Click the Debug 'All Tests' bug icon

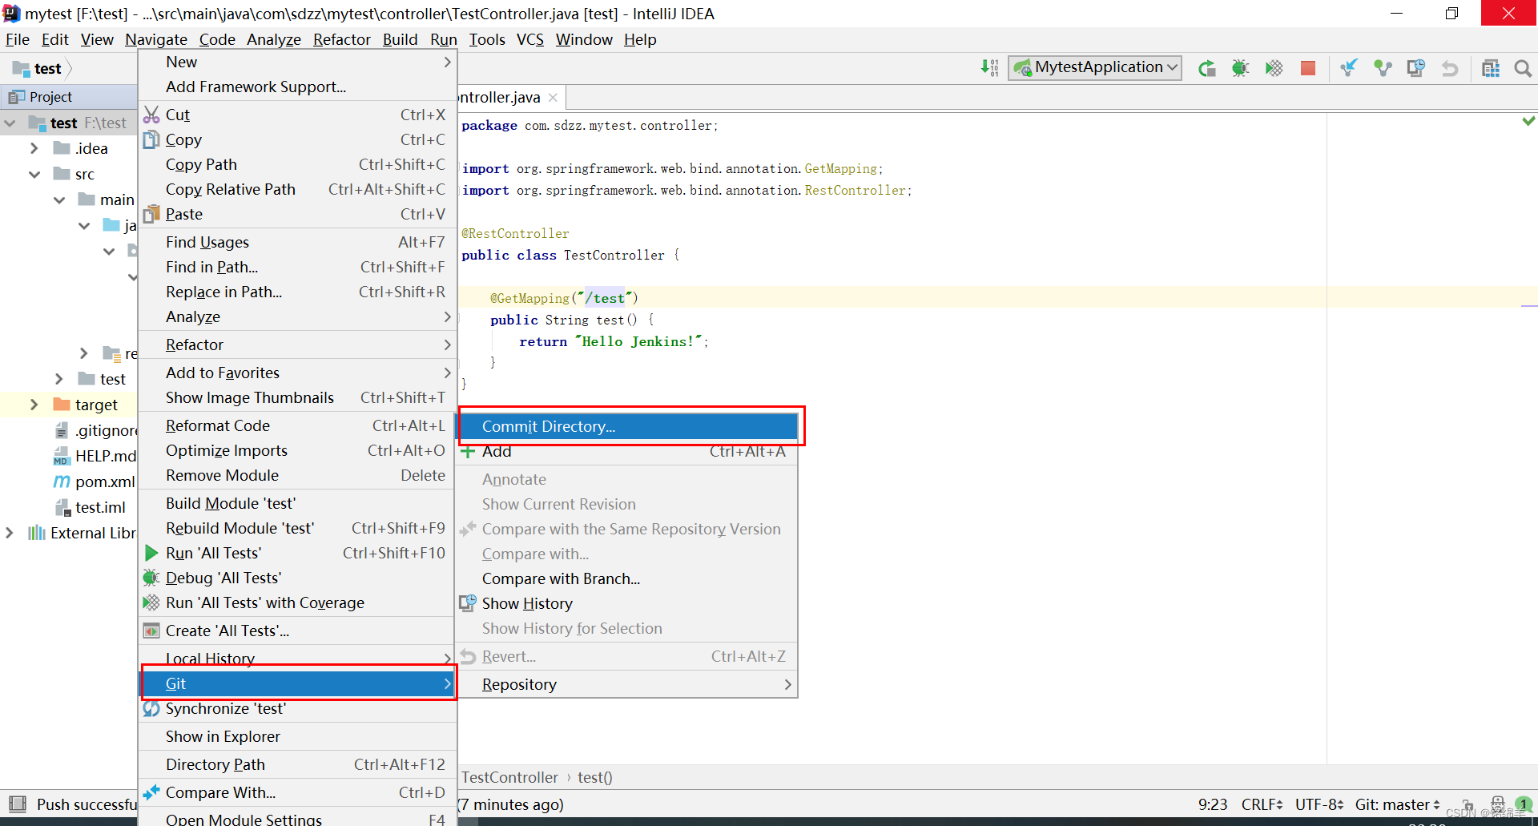click(x=151, y=578)
